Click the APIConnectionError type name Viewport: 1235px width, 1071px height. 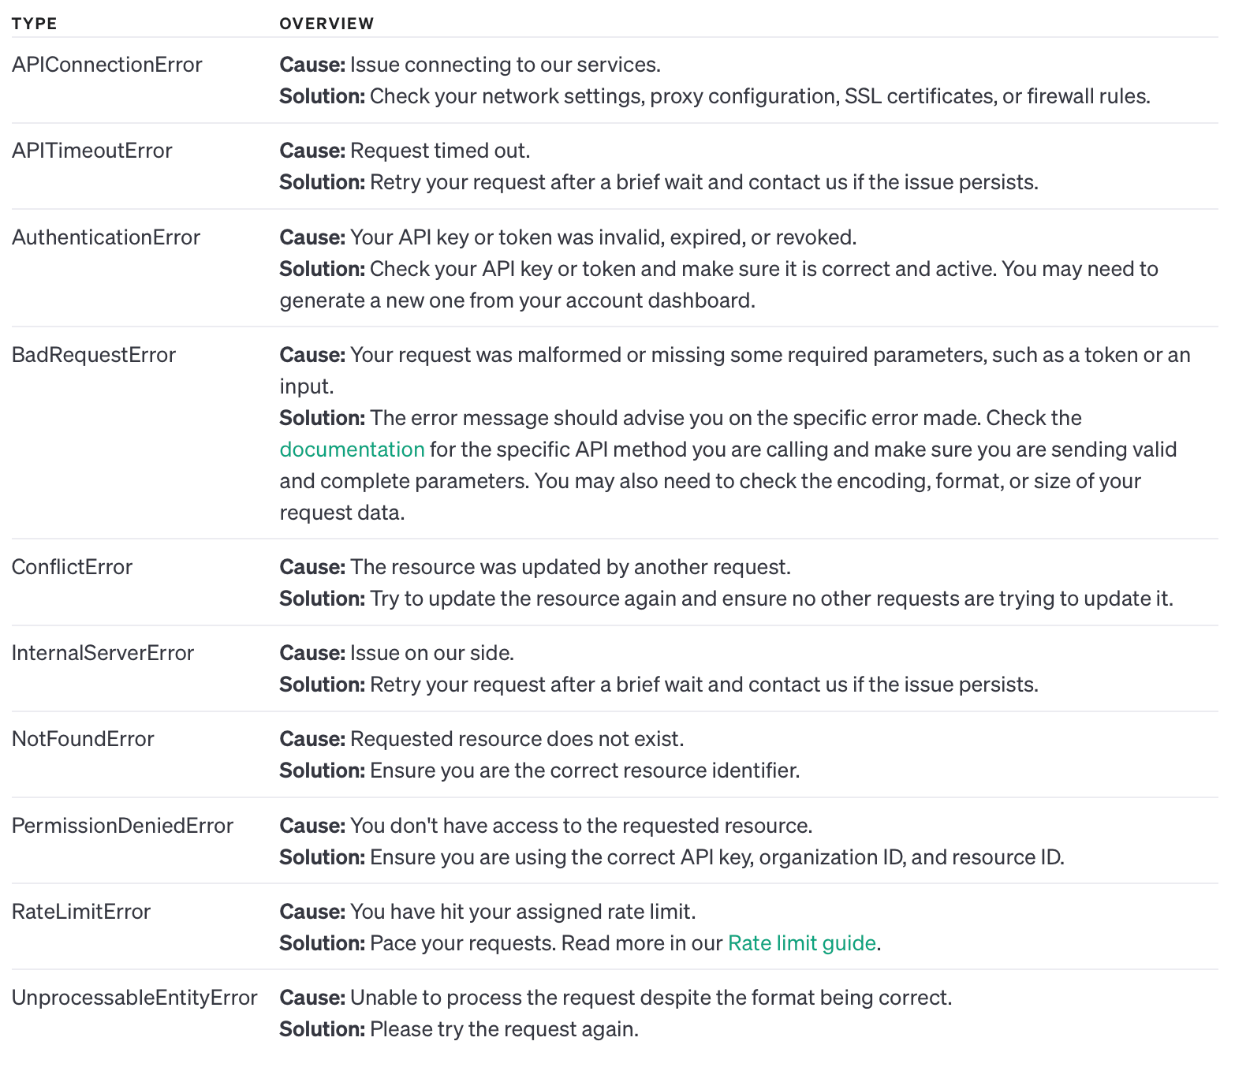point(106,65)
